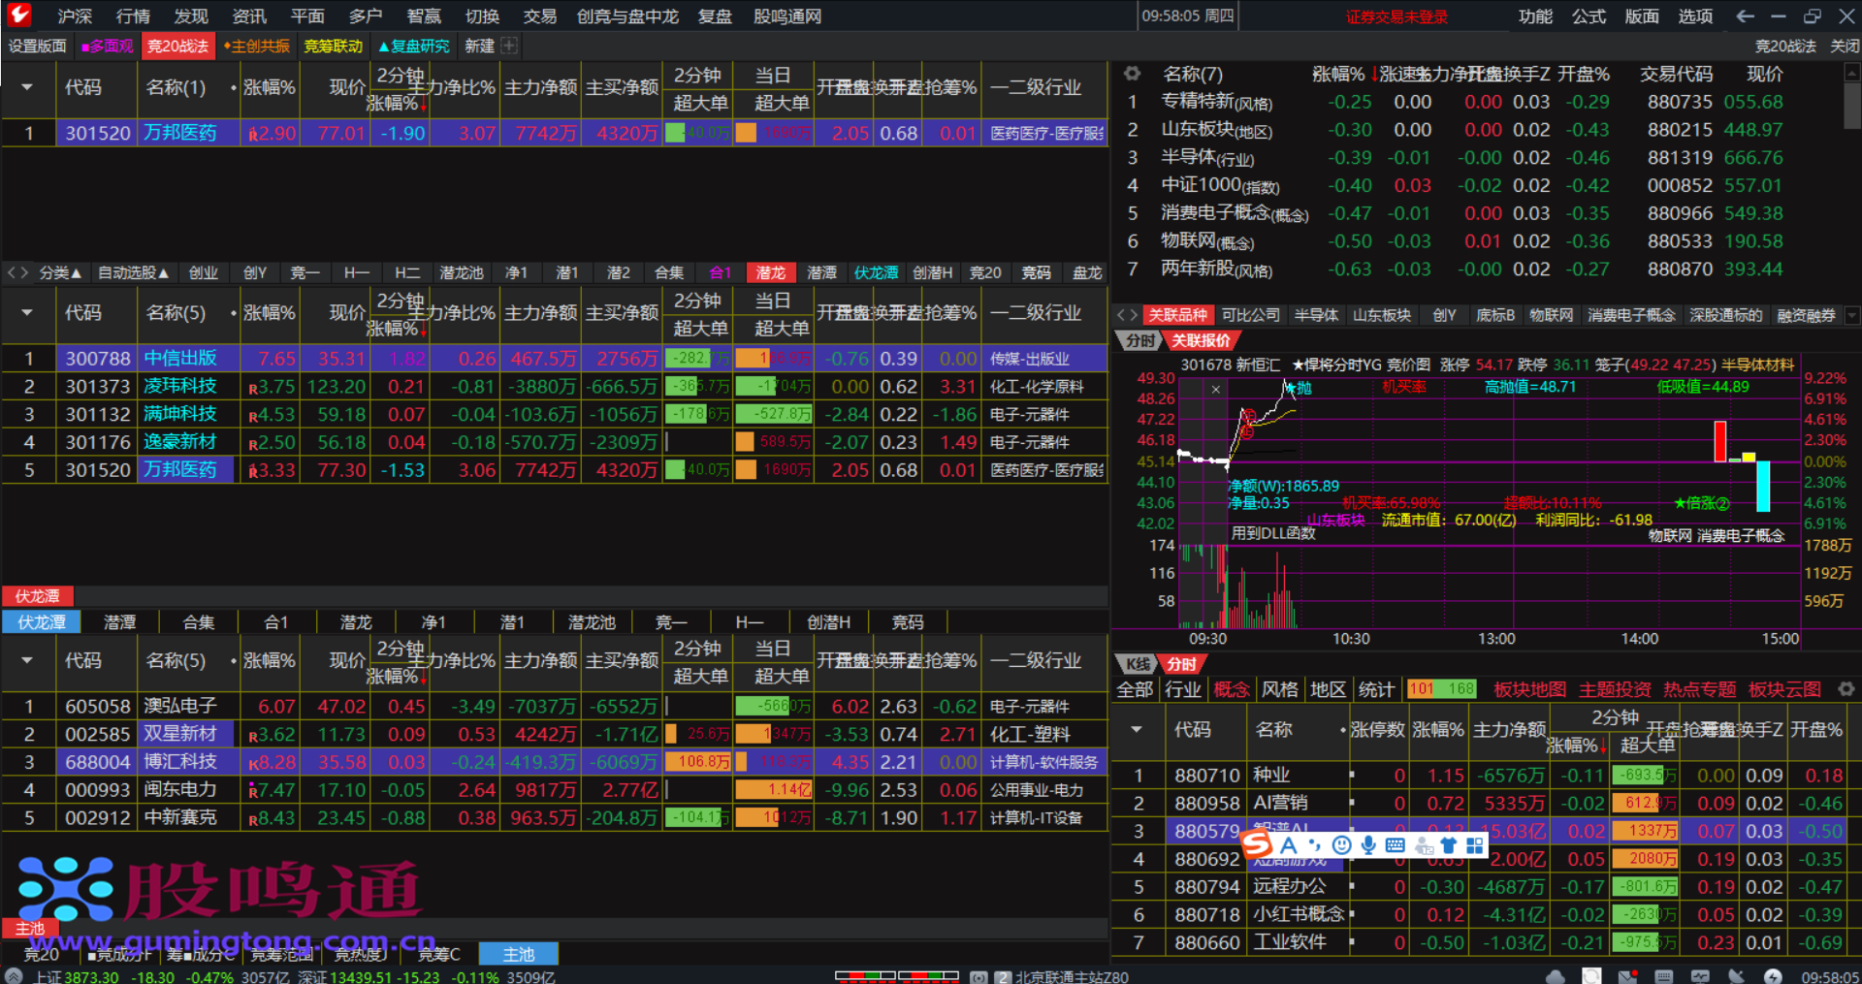Select the 竞筹联动 tab
Viewport: 1862px width, 984px height.
coord(333,46)
